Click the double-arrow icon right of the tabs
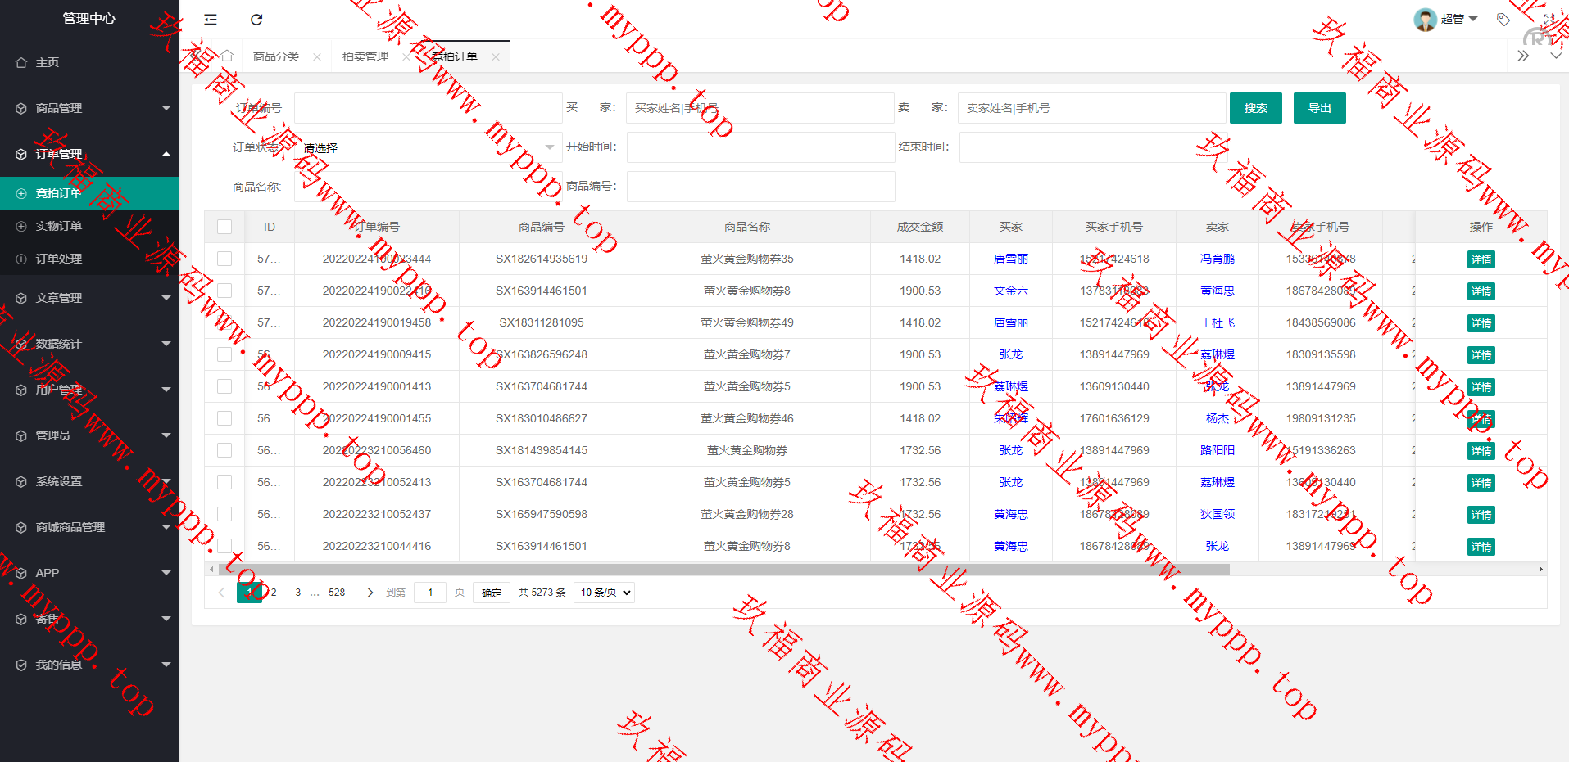The image size is (1569, 762). (x=1523, y=56)
